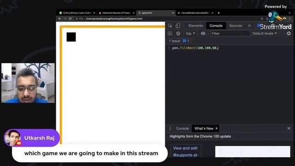The height and width of the screenshot is (166, 295).
Task: Open a new browser tab
Action: tap(218, 13)
